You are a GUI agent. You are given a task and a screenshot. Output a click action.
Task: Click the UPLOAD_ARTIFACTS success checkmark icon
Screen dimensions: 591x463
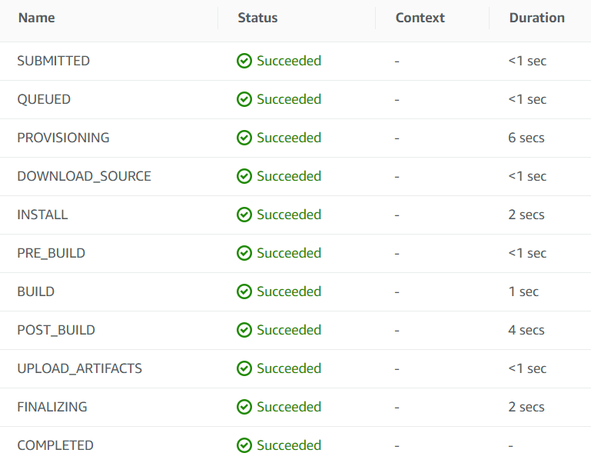244,368
